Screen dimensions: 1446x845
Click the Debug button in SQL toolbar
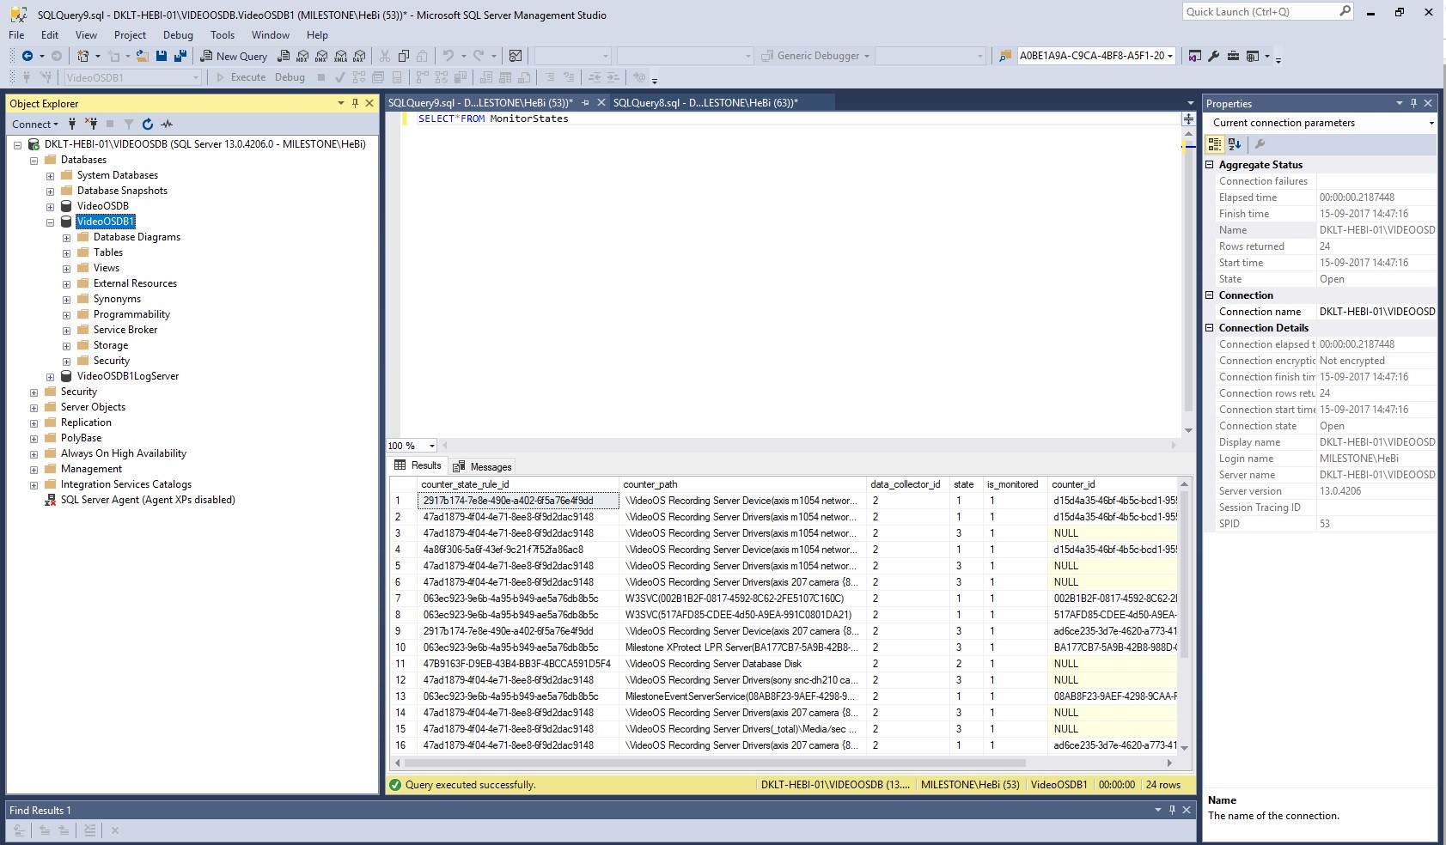coord(290,77)
